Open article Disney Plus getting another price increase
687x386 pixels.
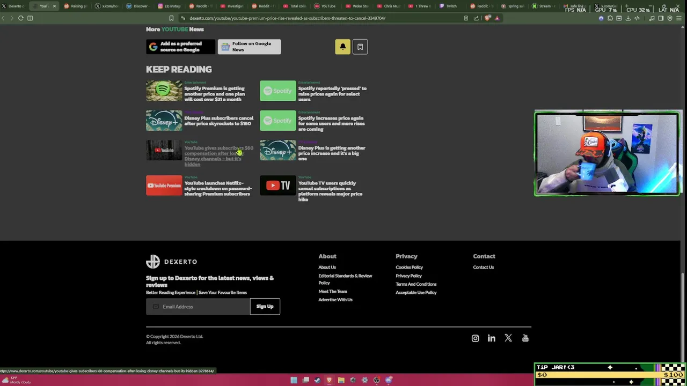pyautogui.click(x=332, y=153)
